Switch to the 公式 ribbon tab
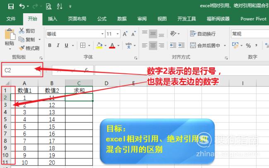 click(102, 19)
